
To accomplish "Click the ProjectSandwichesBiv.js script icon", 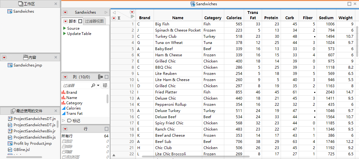I will pos(10,137).
